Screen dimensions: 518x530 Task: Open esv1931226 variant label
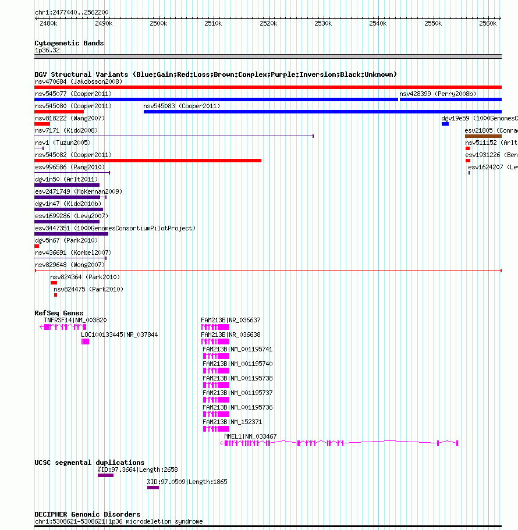[491, 155]
